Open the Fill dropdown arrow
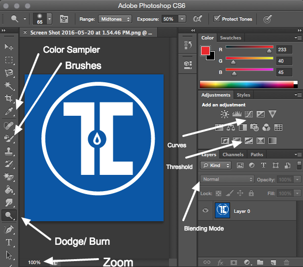The width and height of the screenshot is (303, 267). 297,193
